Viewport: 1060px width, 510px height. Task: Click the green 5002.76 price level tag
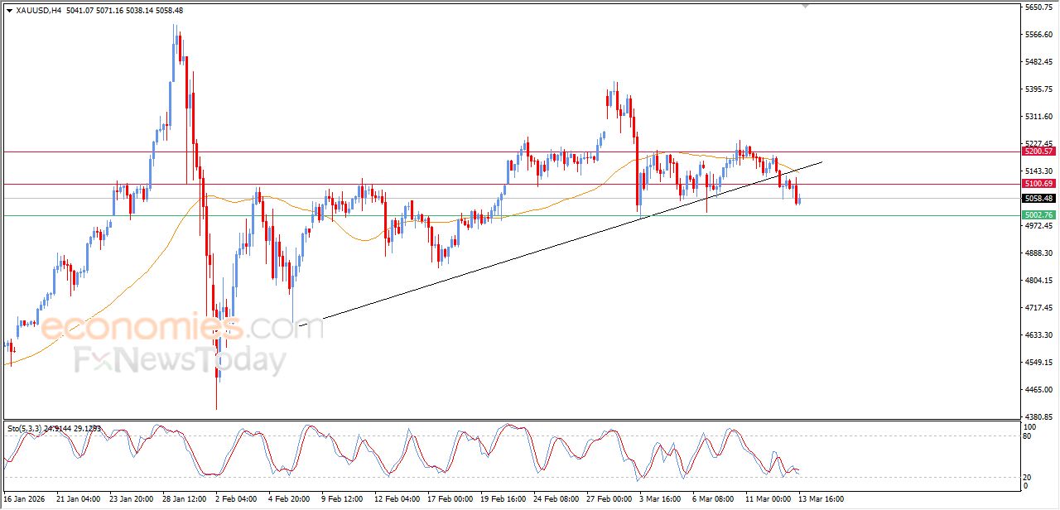[1038, 215]
